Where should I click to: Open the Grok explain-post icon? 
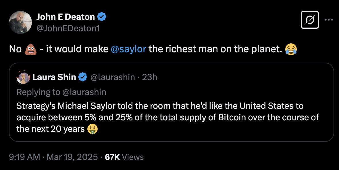(310, 20)
